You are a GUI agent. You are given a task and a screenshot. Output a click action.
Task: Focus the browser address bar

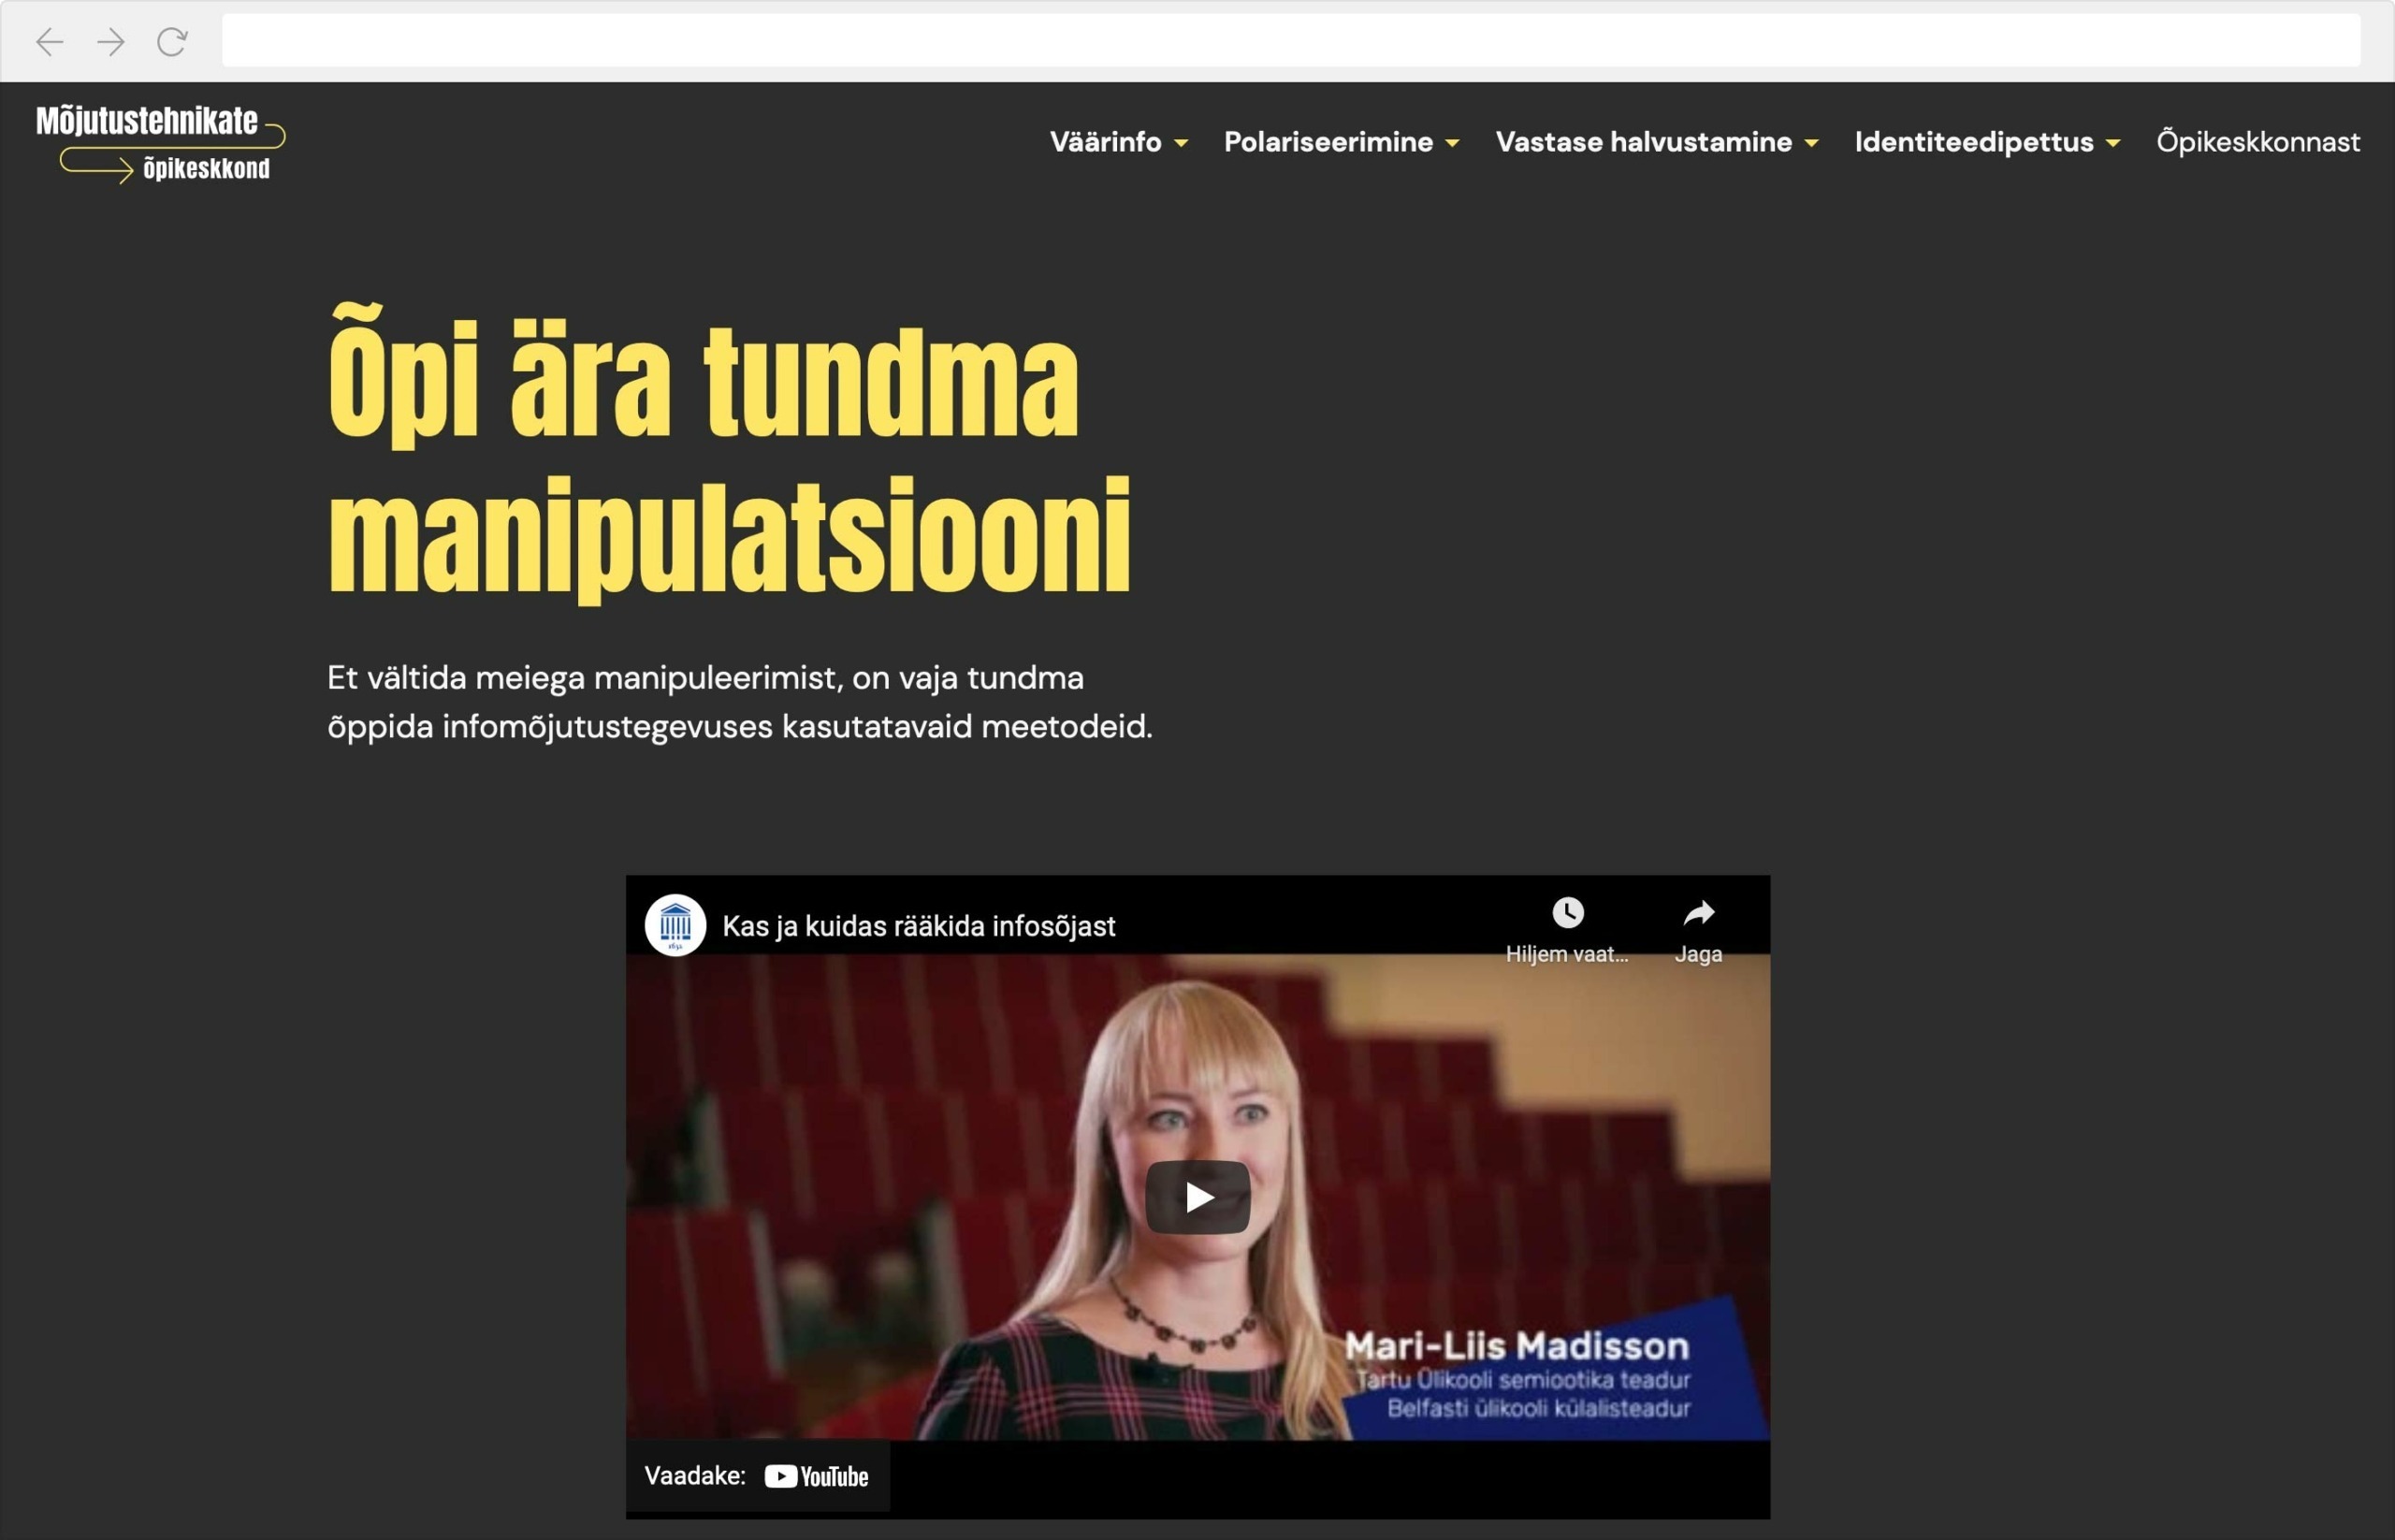(1290, 41)
